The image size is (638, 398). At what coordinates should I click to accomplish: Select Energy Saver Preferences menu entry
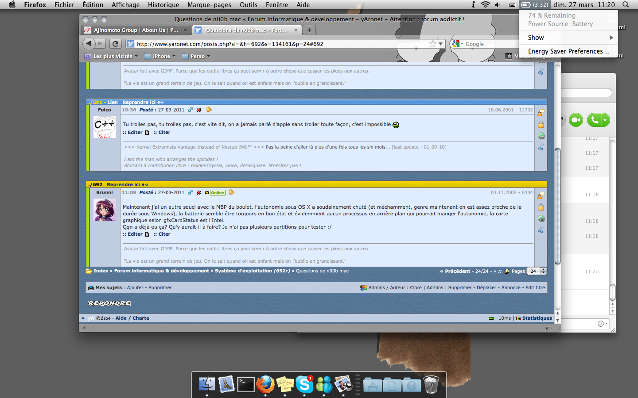(568, 51)
